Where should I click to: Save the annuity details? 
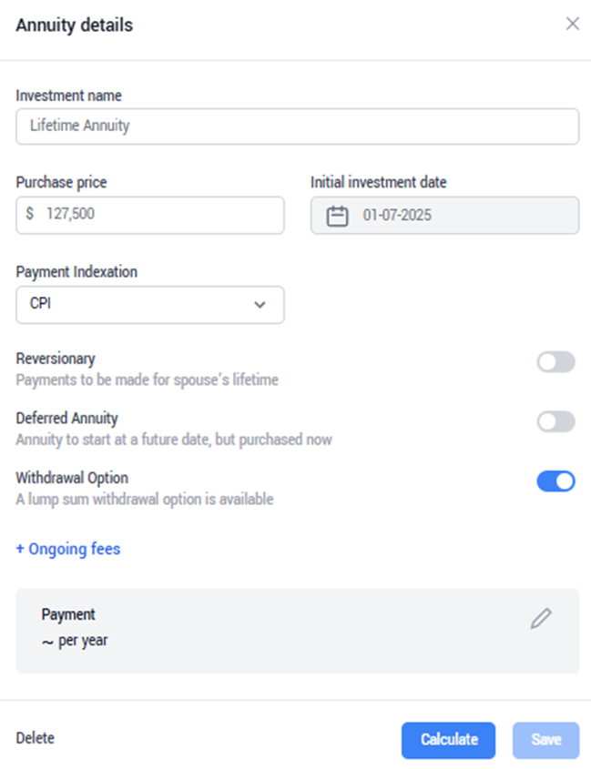(545, 740)
